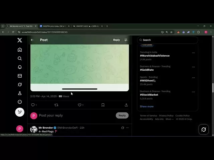Open Chrome extensions puzzle icon
This screenshot has width=214, height=160.
(198, 32)
